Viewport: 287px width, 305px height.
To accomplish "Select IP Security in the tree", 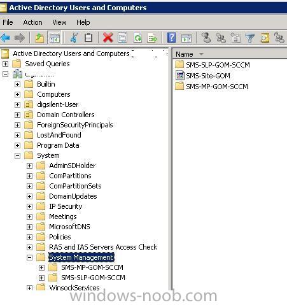I will (66, 206).
